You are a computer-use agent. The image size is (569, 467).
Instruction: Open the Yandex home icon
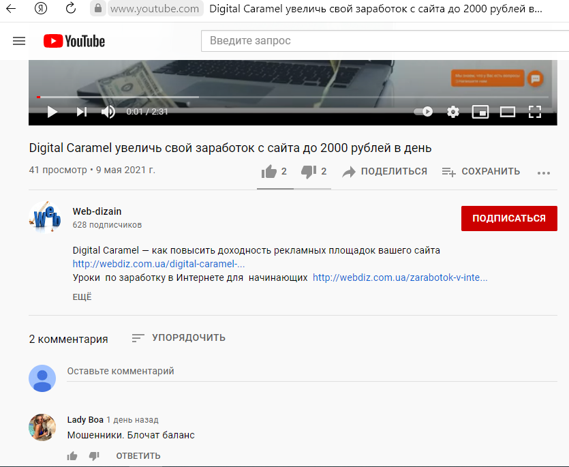point(41,8)
